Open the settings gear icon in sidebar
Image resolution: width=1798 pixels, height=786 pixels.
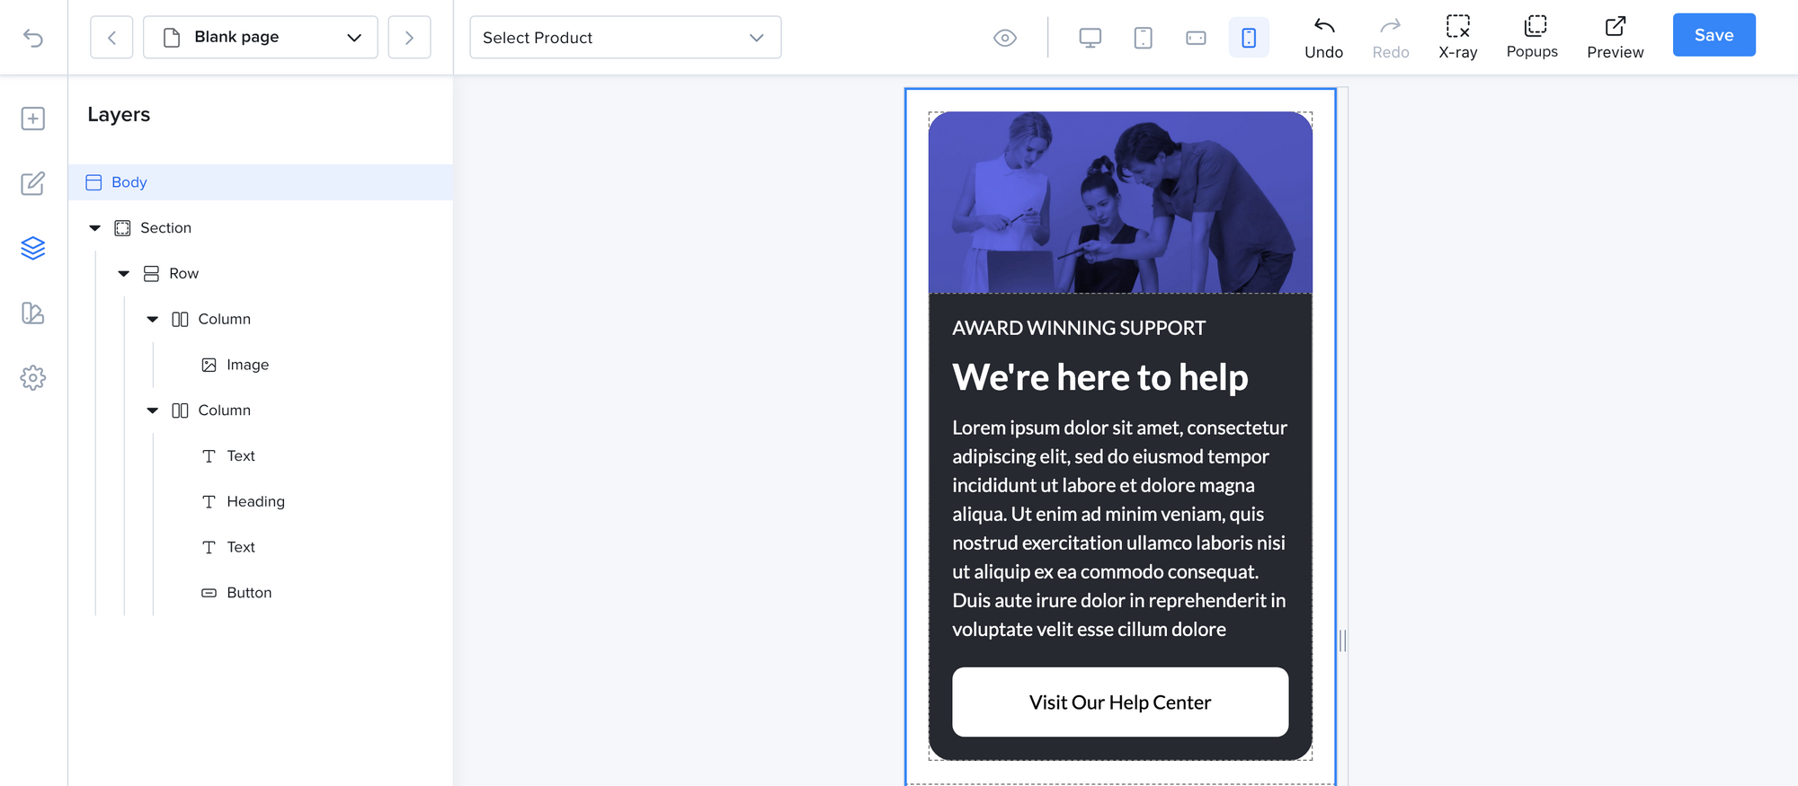[33, 377]
